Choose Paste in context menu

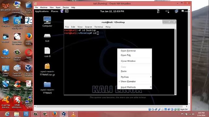click(x=135, y=71)
